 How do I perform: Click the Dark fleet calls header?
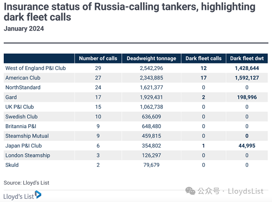[203, 59]
